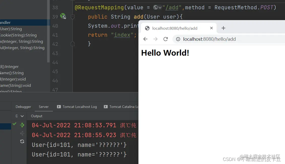
Task: Click the last User{id=101 output line
Action: [79, 154]
